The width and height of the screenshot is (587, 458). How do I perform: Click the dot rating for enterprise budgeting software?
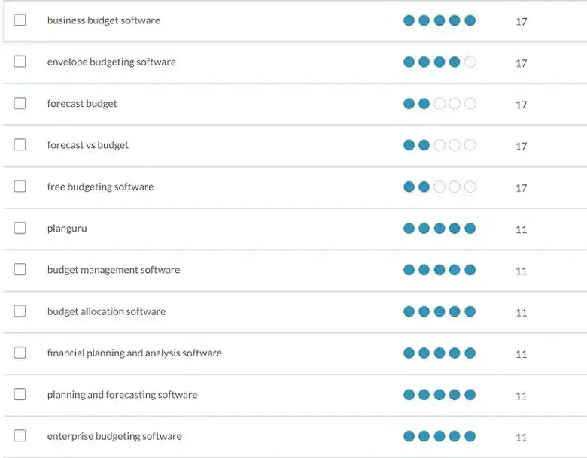(x=439, y=436)
